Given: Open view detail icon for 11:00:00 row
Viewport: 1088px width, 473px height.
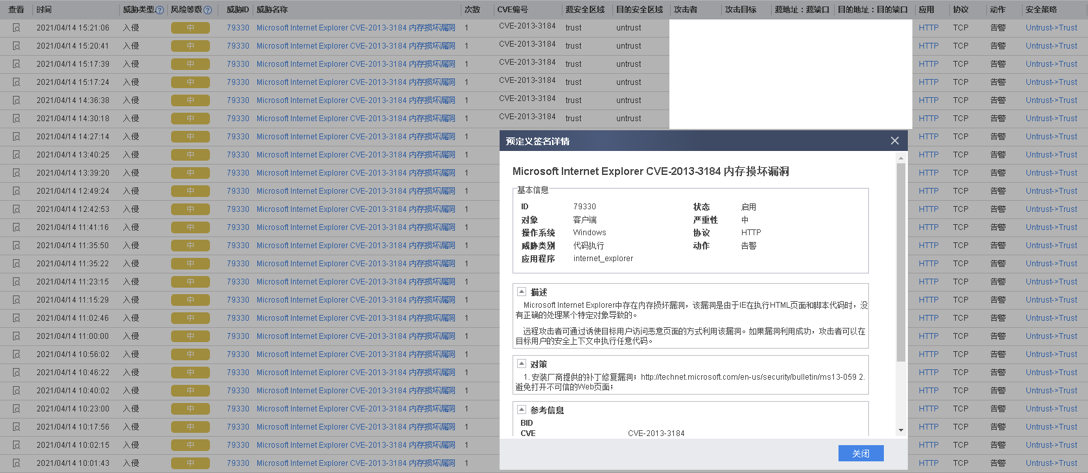Looking at the screenshot, I should point(16,336).
